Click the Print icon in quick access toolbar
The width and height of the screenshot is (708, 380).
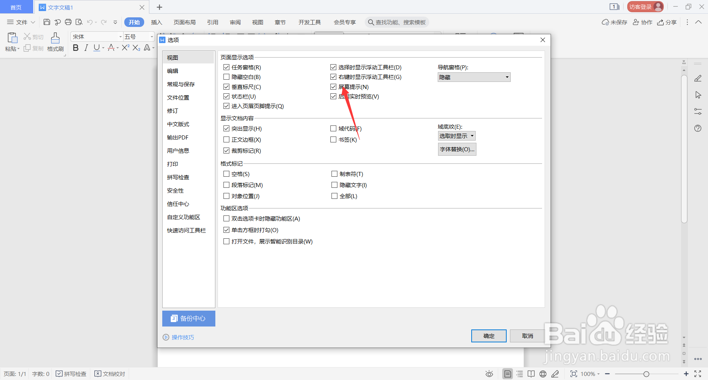[x=68, y=22]
